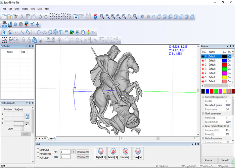Toggle the Multi Layer checkbox
Viewport: 235px width, 168px height.
coord(38,157)
